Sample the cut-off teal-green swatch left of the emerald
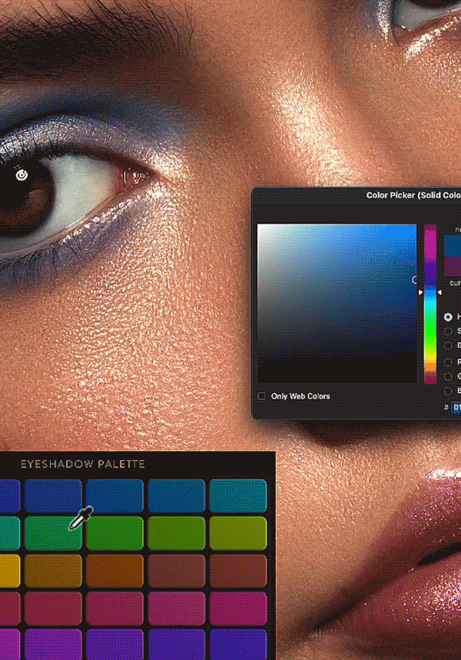 (x=10, y=533)
